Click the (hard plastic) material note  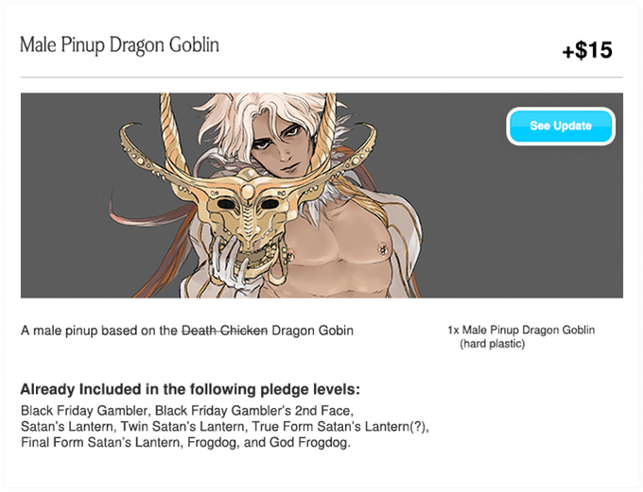point(492,344)
